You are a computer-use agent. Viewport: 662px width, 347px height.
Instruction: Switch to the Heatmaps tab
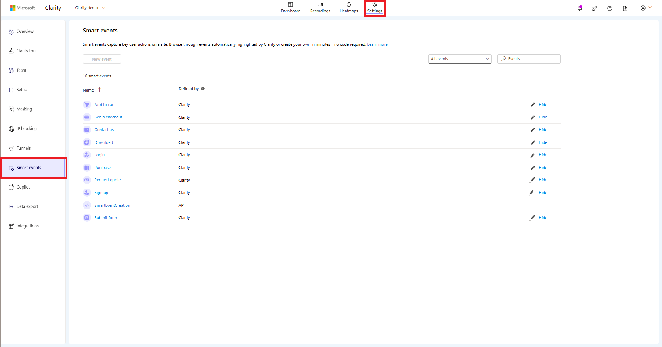pos(349,8)
